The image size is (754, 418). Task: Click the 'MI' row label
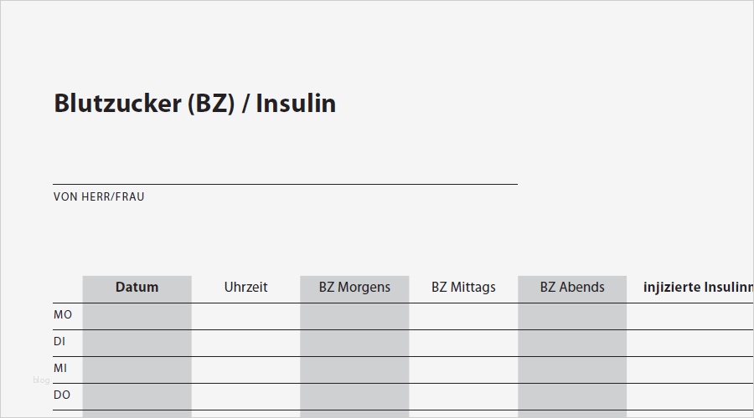point(60,369)
